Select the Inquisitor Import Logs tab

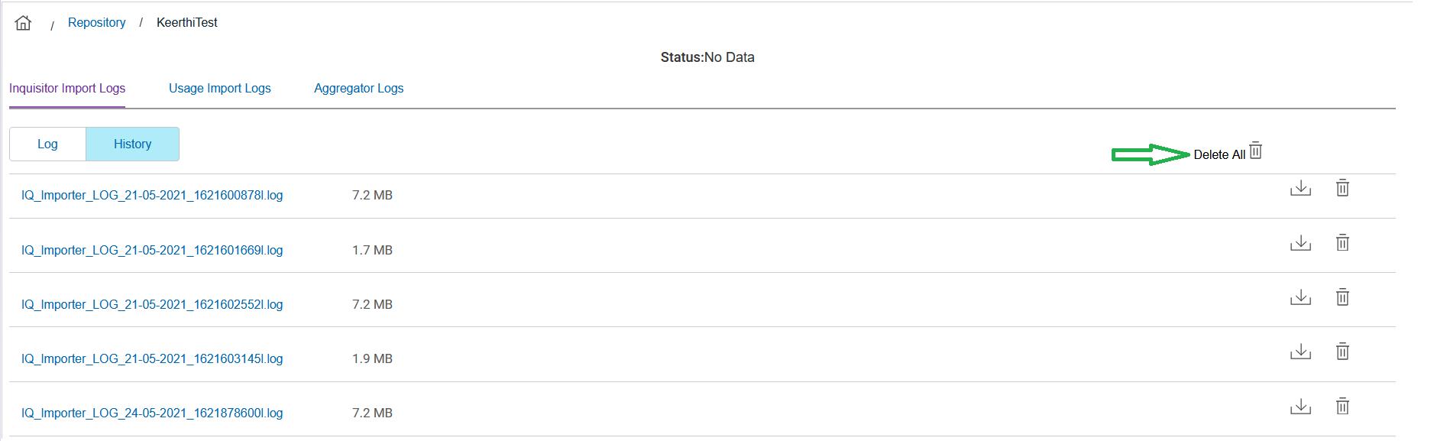point(67,89)
